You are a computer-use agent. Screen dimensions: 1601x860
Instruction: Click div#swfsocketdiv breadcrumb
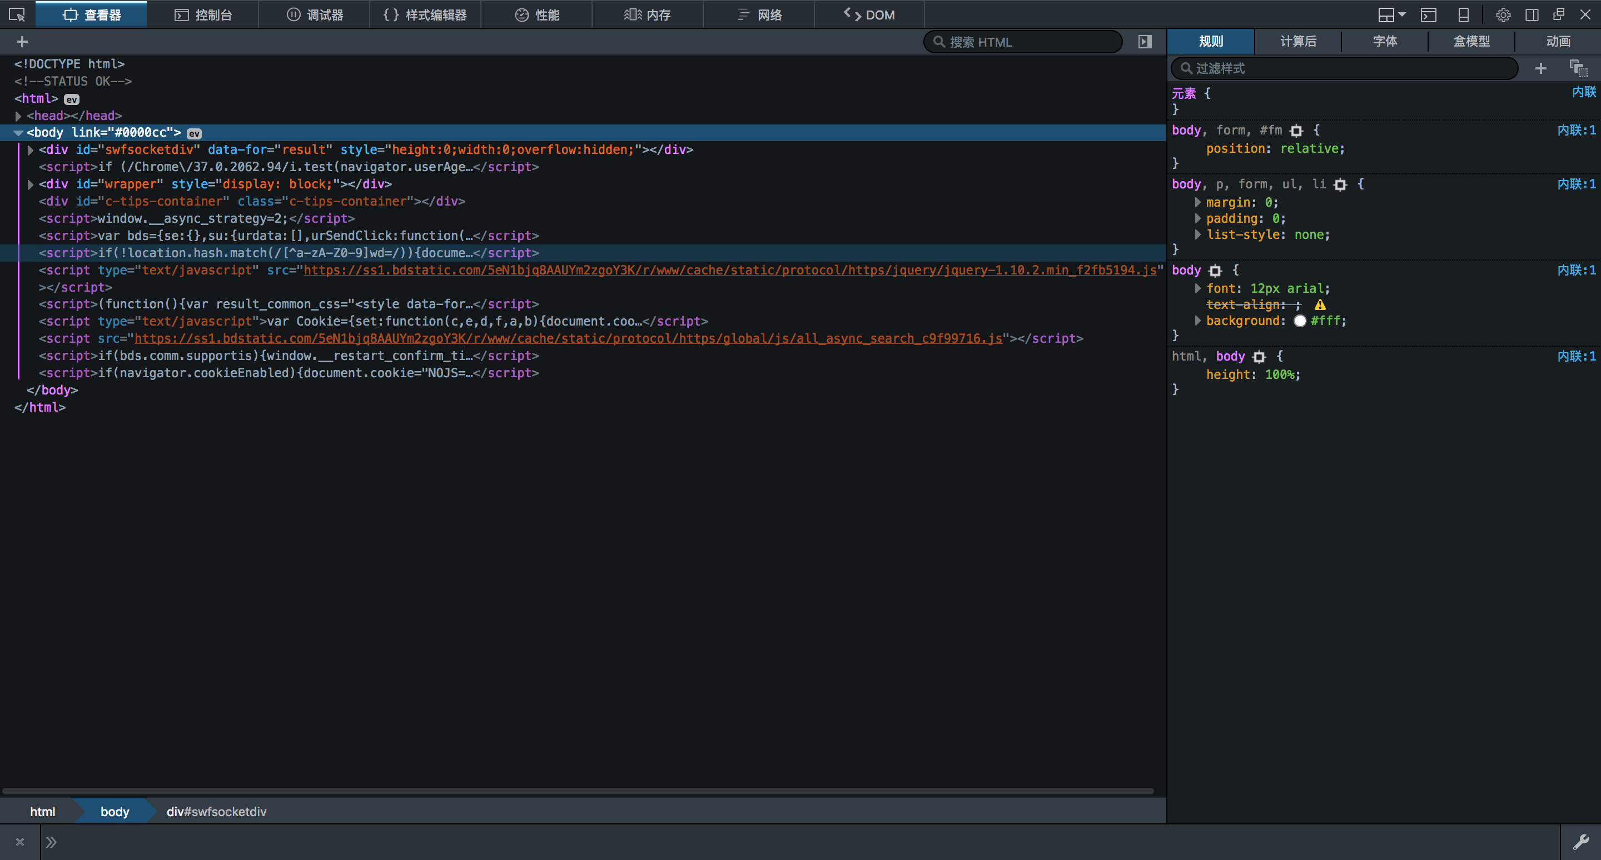(x=216, y=812)
